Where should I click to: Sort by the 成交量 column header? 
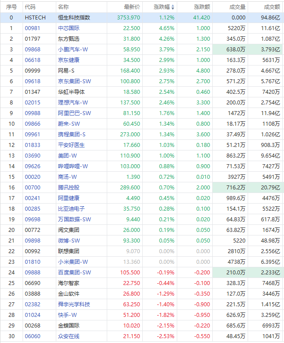(x=237, y=7)
